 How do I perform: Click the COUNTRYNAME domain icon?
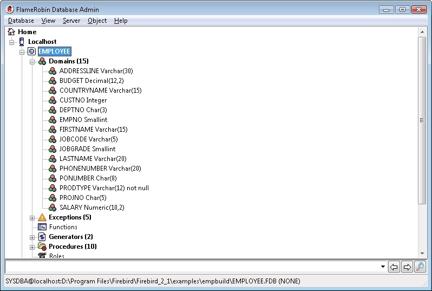point(53,90)
